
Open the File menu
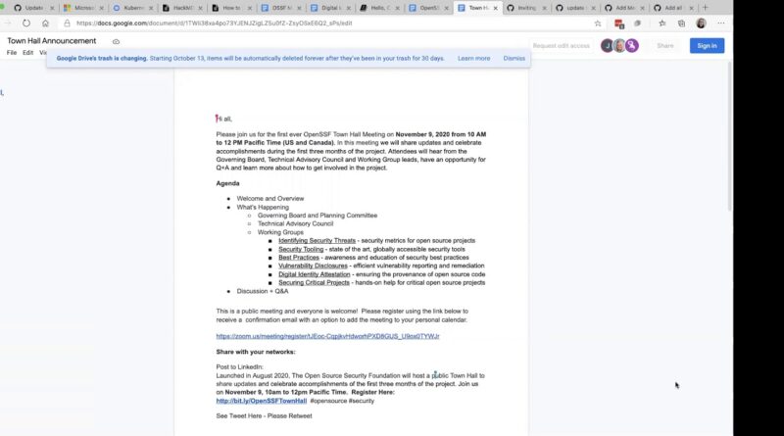tap(12, 53)
